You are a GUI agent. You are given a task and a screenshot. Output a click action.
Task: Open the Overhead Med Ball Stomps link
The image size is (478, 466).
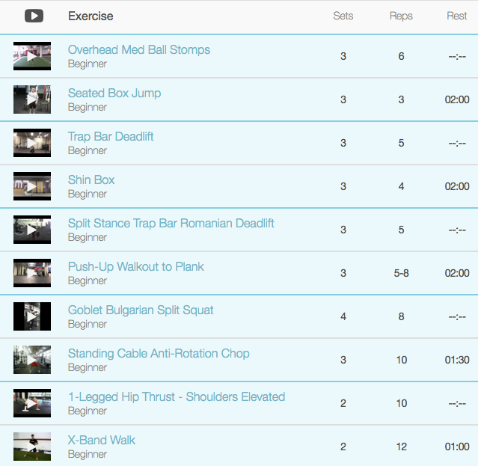coord(139,49)
